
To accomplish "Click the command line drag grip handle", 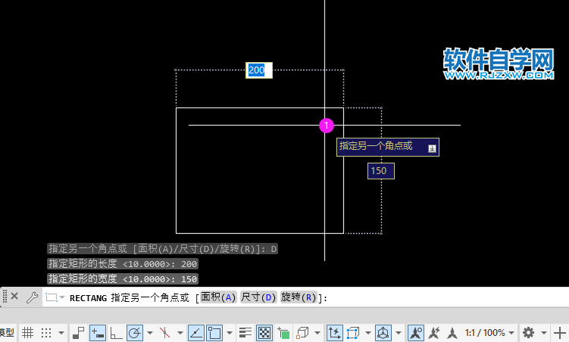I will point(5,297).
